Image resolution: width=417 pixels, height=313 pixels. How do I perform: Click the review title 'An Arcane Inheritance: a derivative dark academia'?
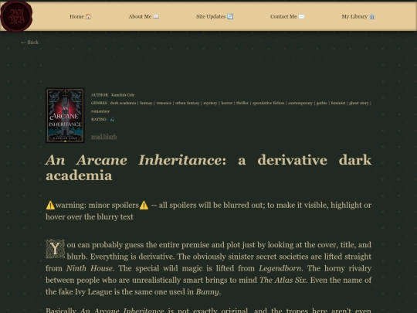(208, 168)
